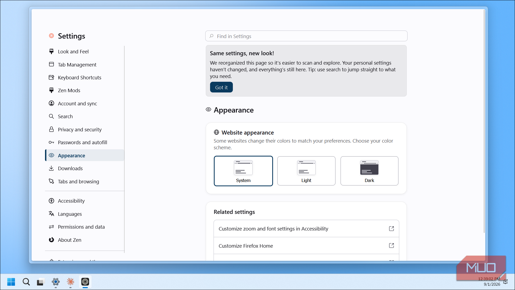The height and width of the screenshot is (290, 515).
Task: Click the Search magnifier icon in sidebar
Action: tap(51, 116)
